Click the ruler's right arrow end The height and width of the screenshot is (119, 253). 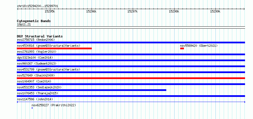(244, 9)
